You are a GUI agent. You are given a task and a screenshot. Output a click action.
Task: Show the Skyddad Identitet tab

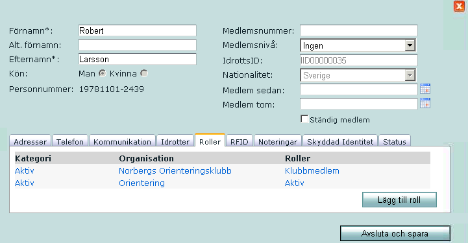[x=340, y=141]
